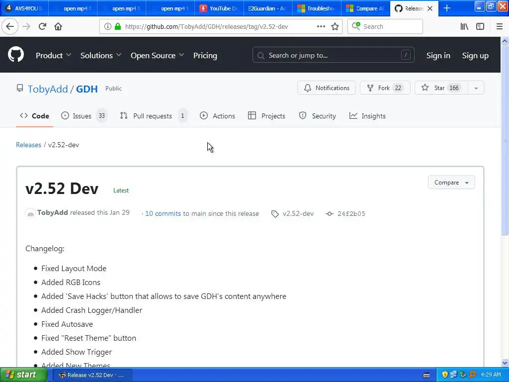The width and height of the screenshot is (509, 382).
Task: Toggle the browser sidebar icon
Action: tap(480, 26)
